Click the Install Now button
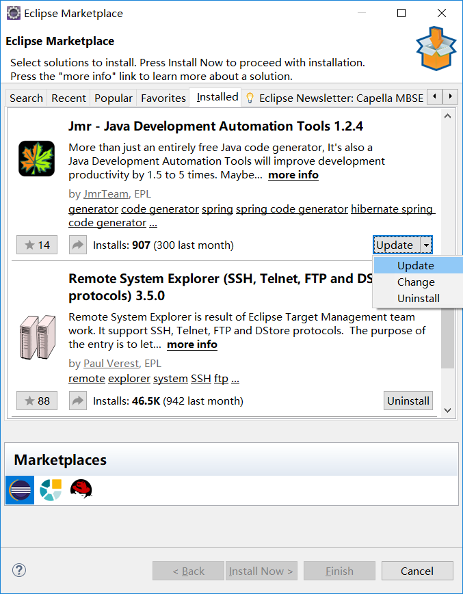Viewport: 463px width, 594px height. 261,571
